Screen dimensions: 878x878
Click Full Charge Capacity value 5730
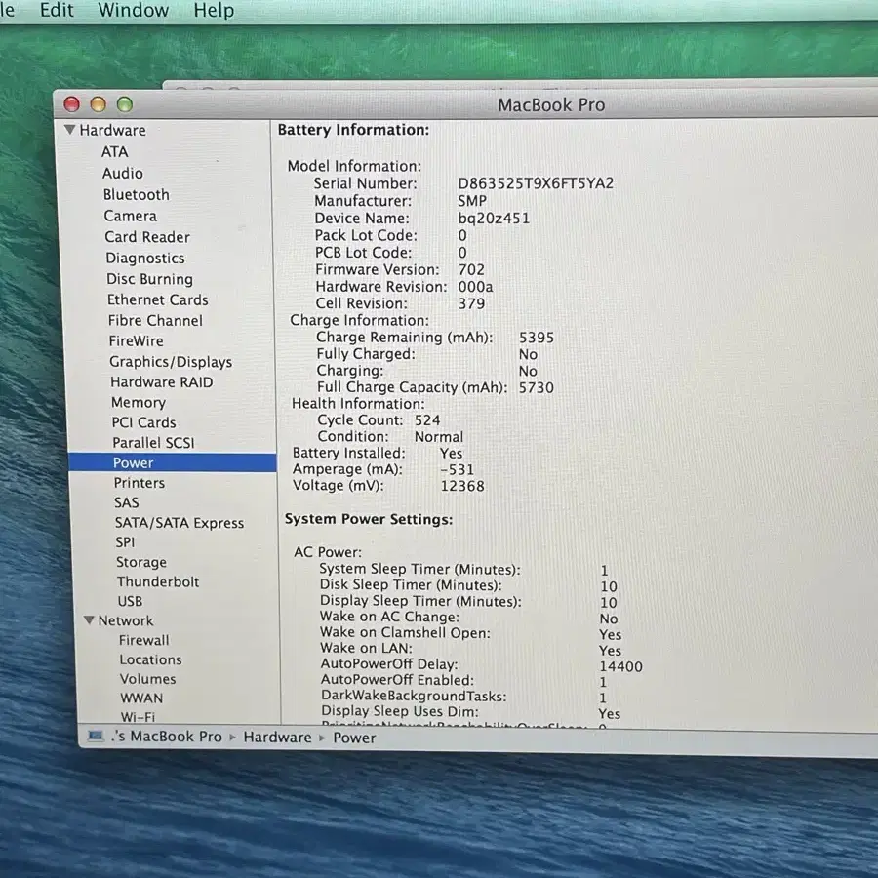(536, 387)
